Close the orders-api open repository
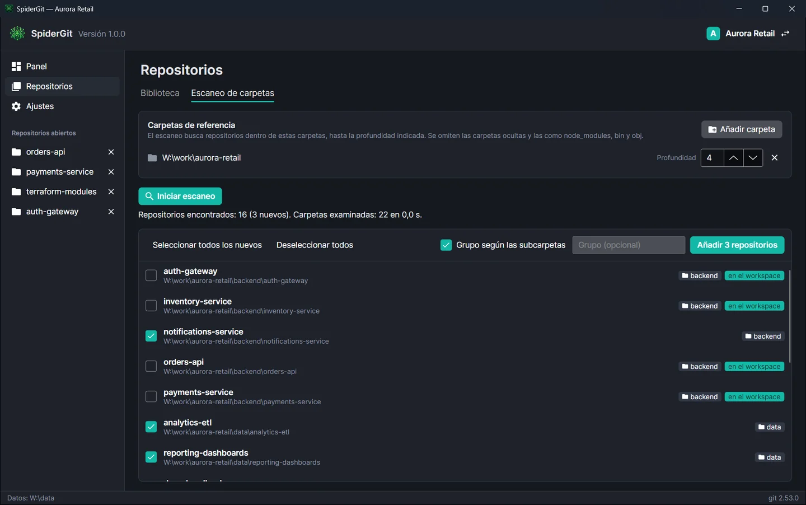The image size is (806, 505). [111, 152]
